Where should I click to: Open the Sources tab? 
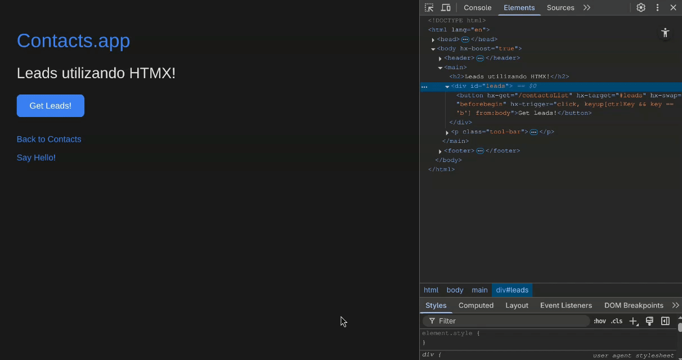pyautogui.click(x=560, y=7)
